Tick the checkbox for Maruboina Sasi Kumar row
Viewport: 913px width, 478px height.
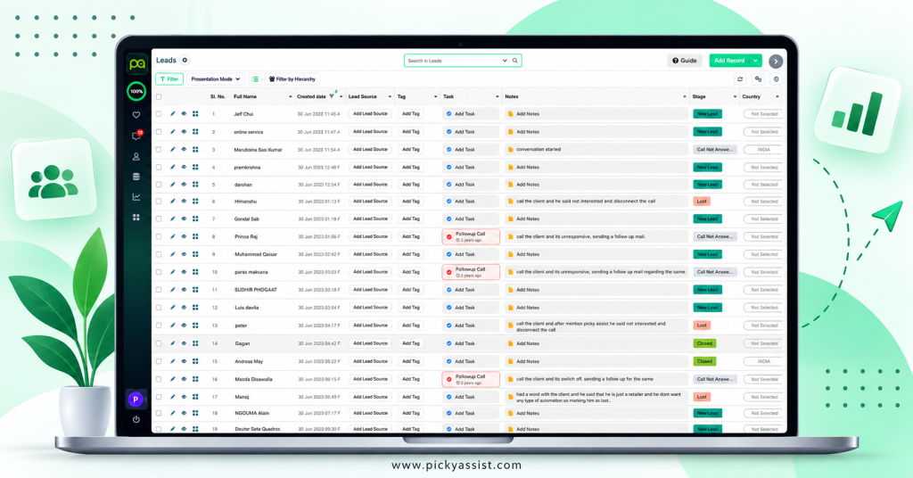coord(159,150)
